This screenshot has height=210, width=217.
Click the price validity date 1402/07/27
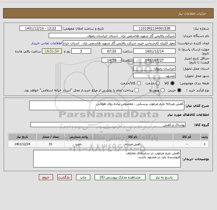click(x=154, y=60)
